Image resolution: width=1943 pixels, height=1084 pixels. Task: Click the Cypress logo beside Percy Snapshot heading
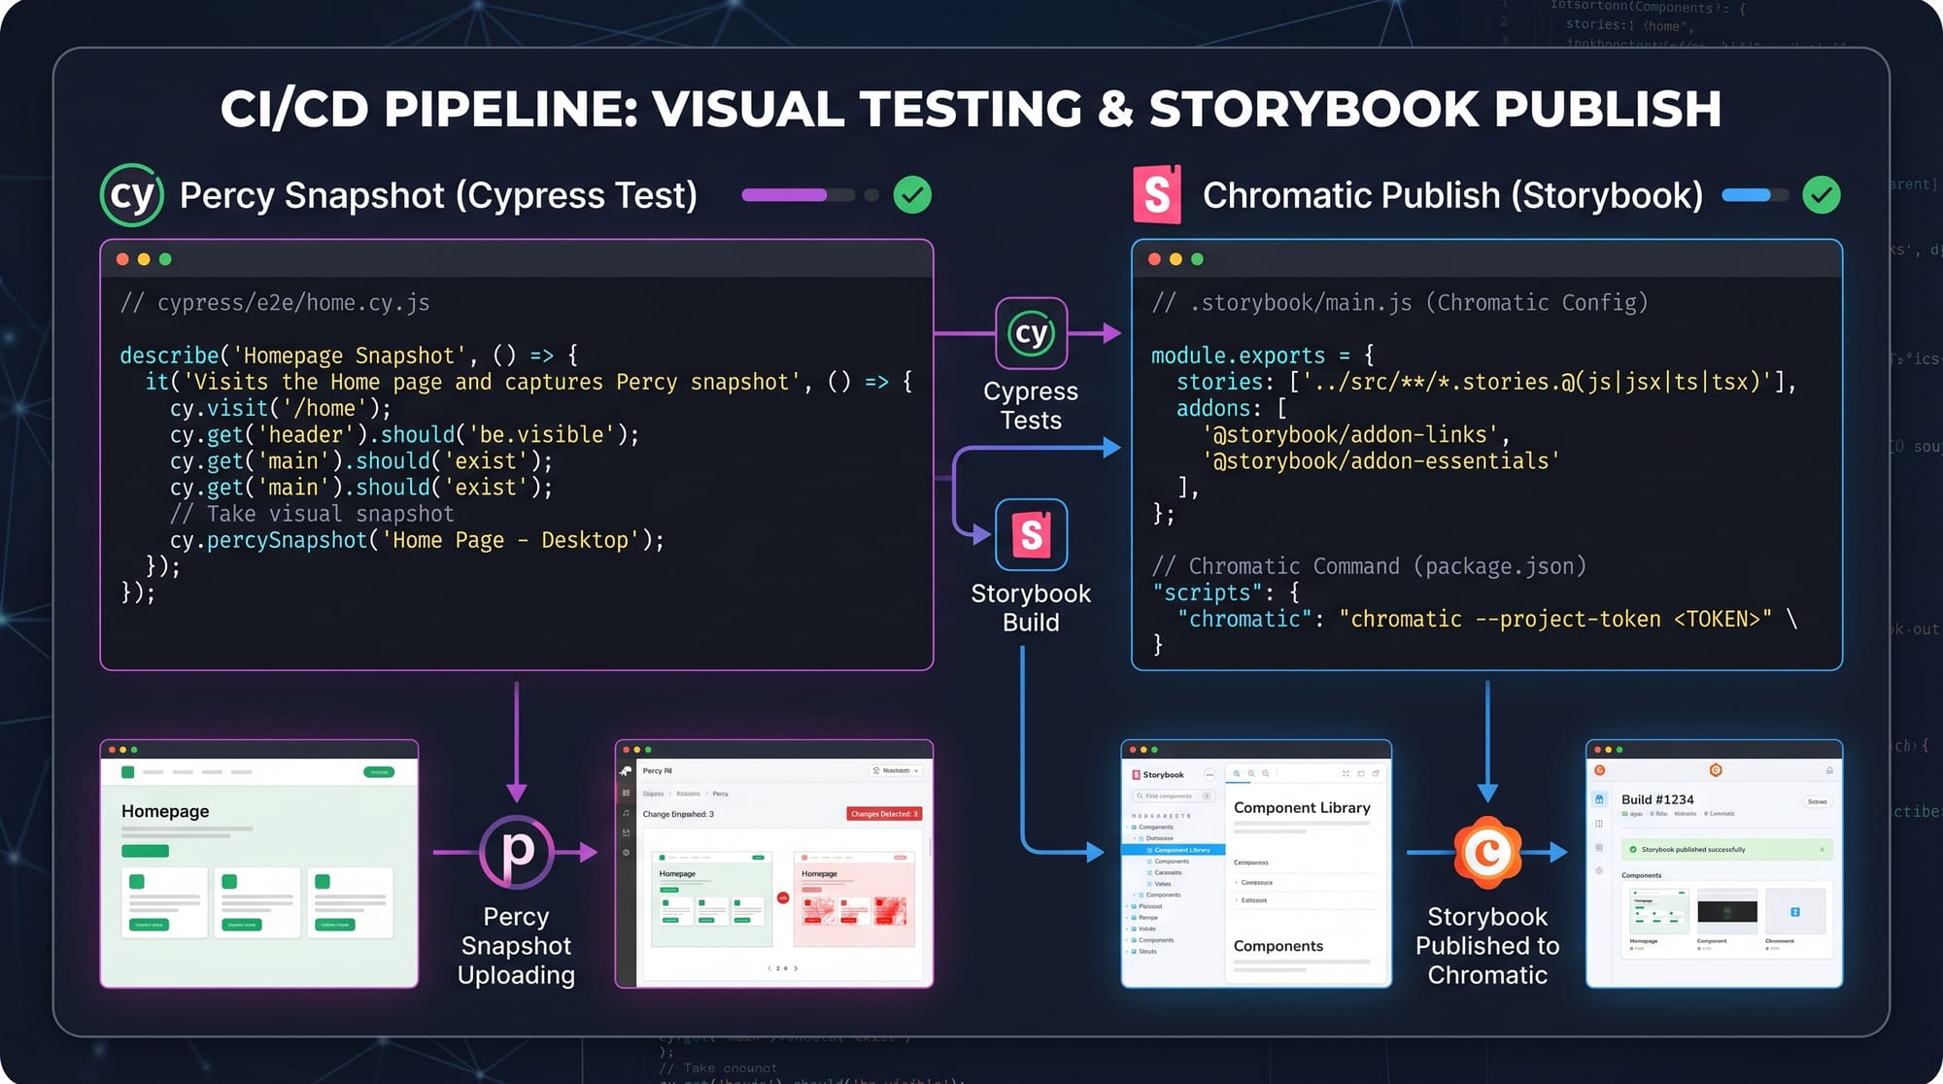pyautogui.click(x=132, y=195)
